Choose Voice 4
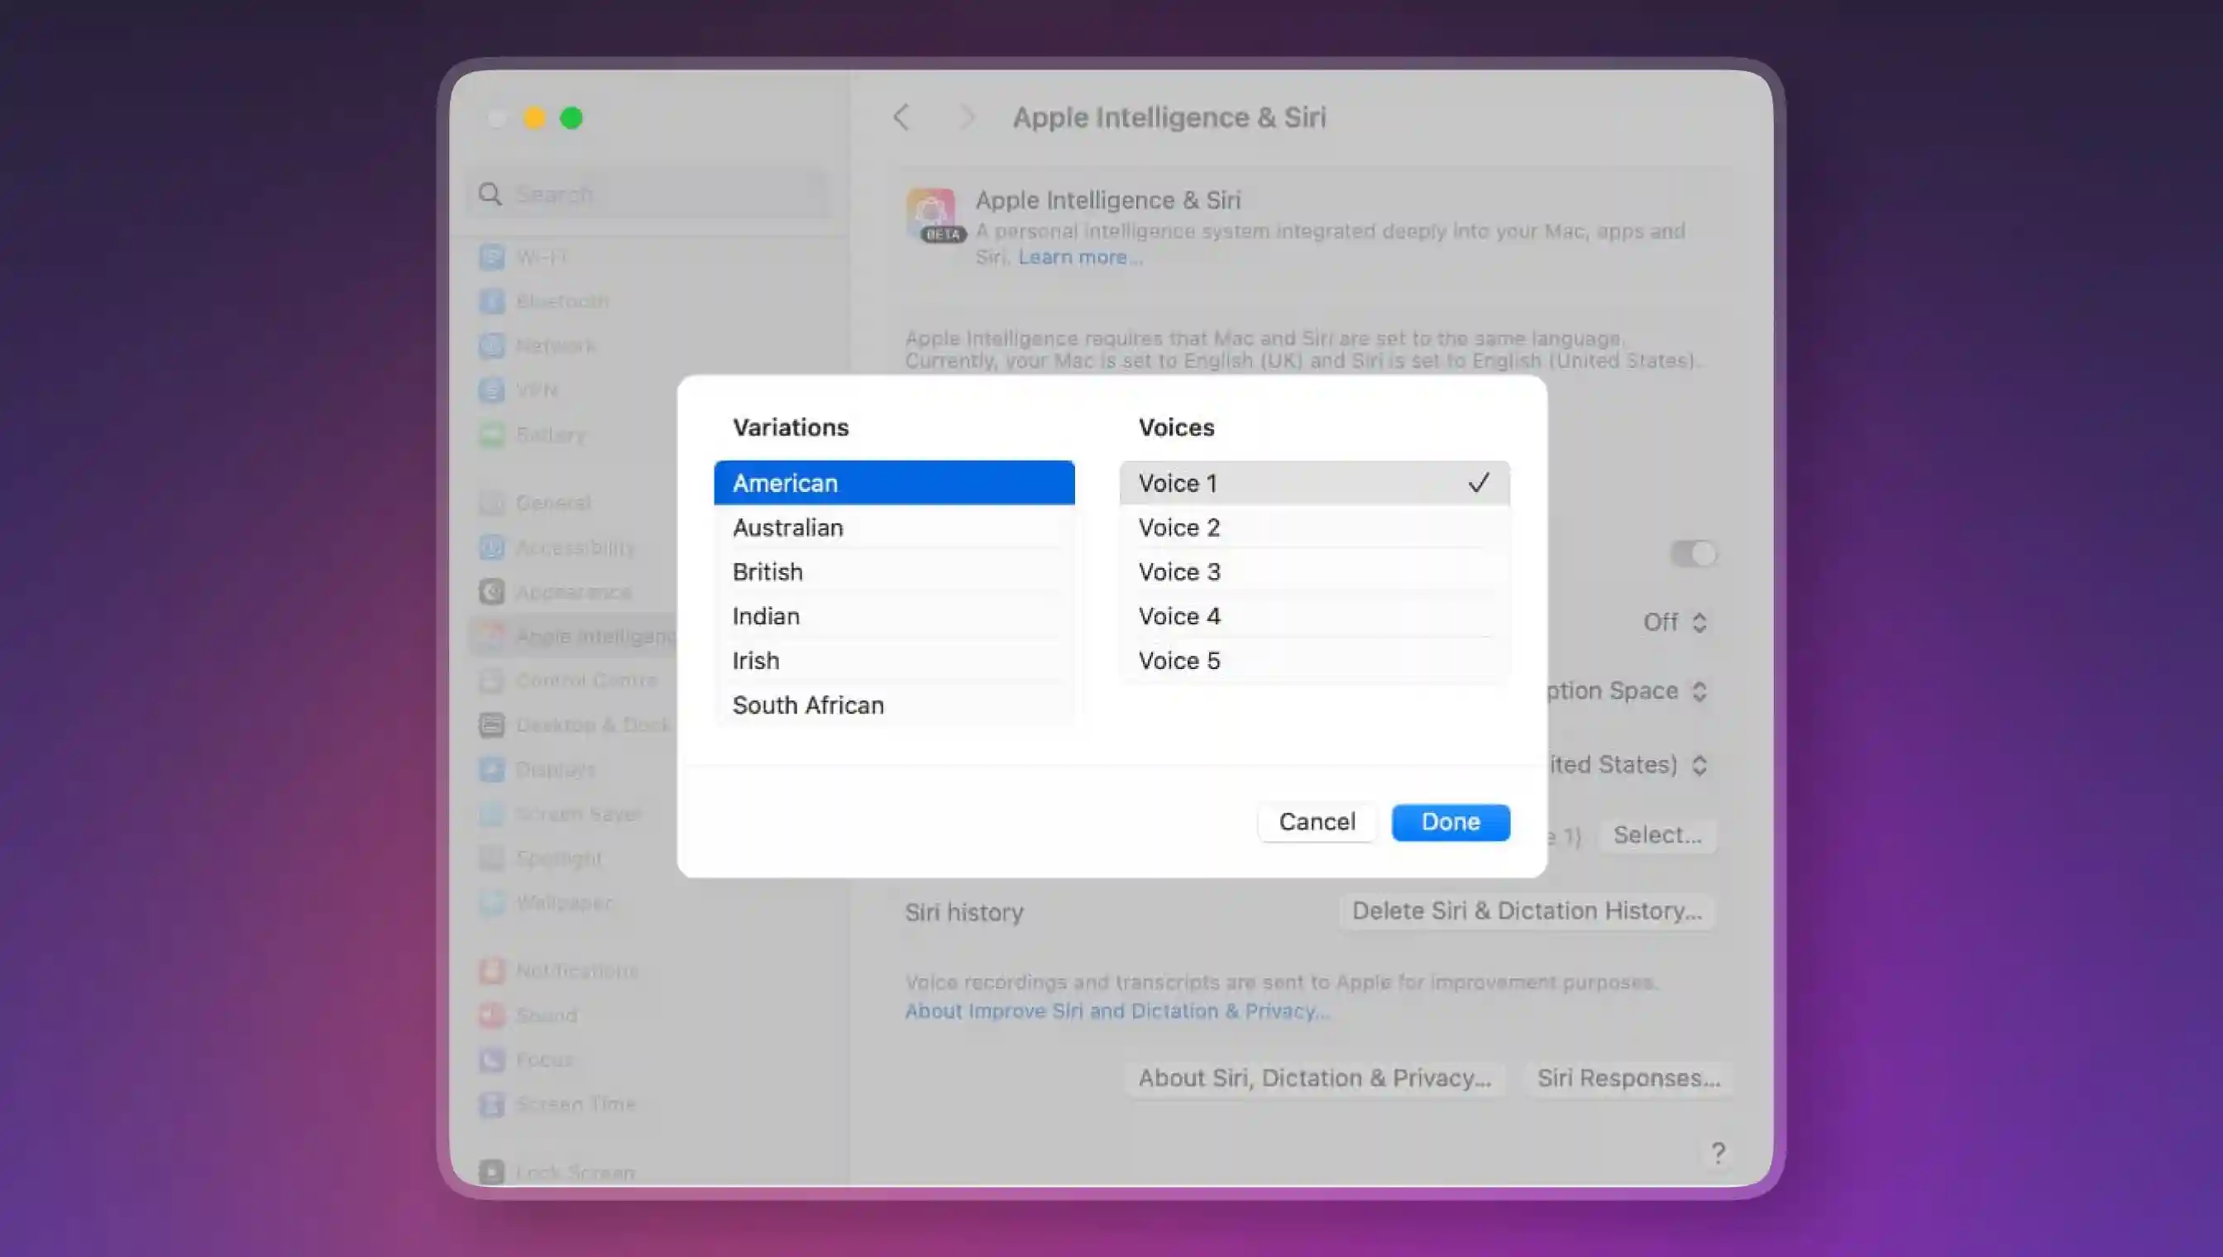 tap(1314, 616)
